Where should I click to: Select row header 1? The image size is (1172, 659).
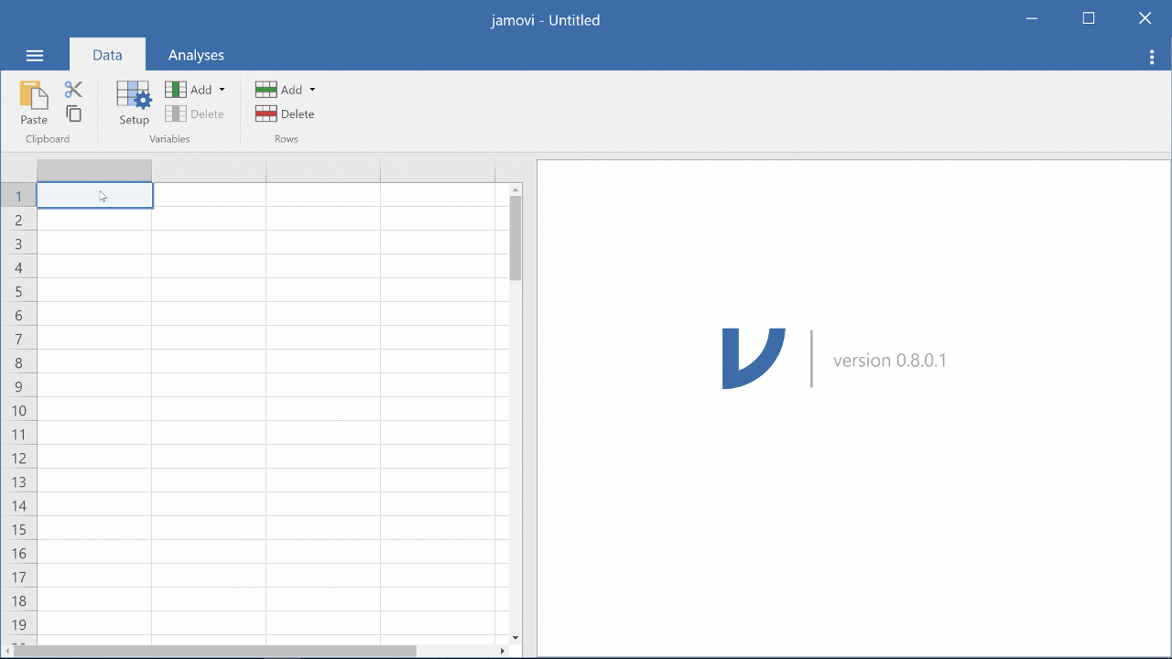coord(18,196)
